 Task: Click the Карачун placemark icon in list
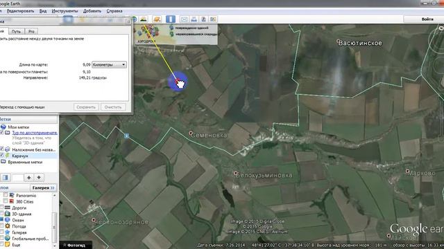pyautogui.click(x=8, y=156)
